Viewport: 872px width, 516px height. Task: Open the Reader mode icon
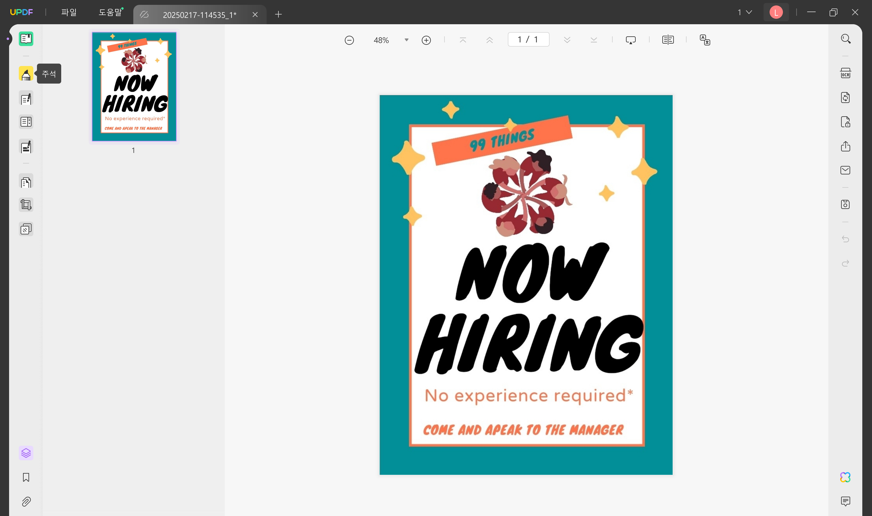pyautogui.click(x=26, y=39)
